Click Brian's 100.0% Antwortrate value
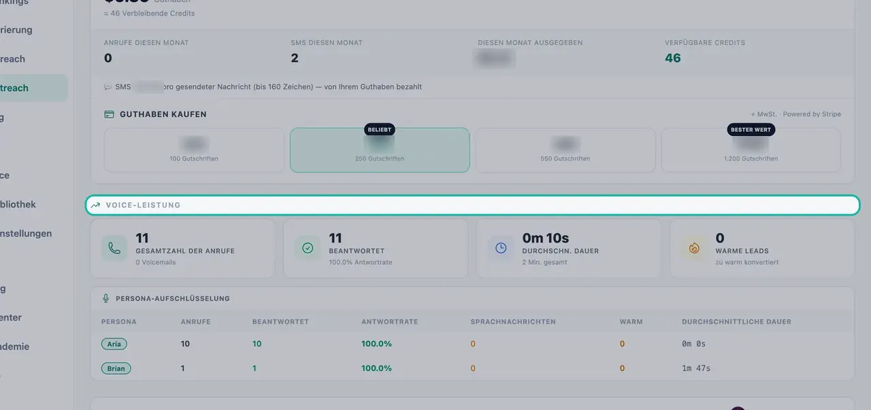 [377, 369]
